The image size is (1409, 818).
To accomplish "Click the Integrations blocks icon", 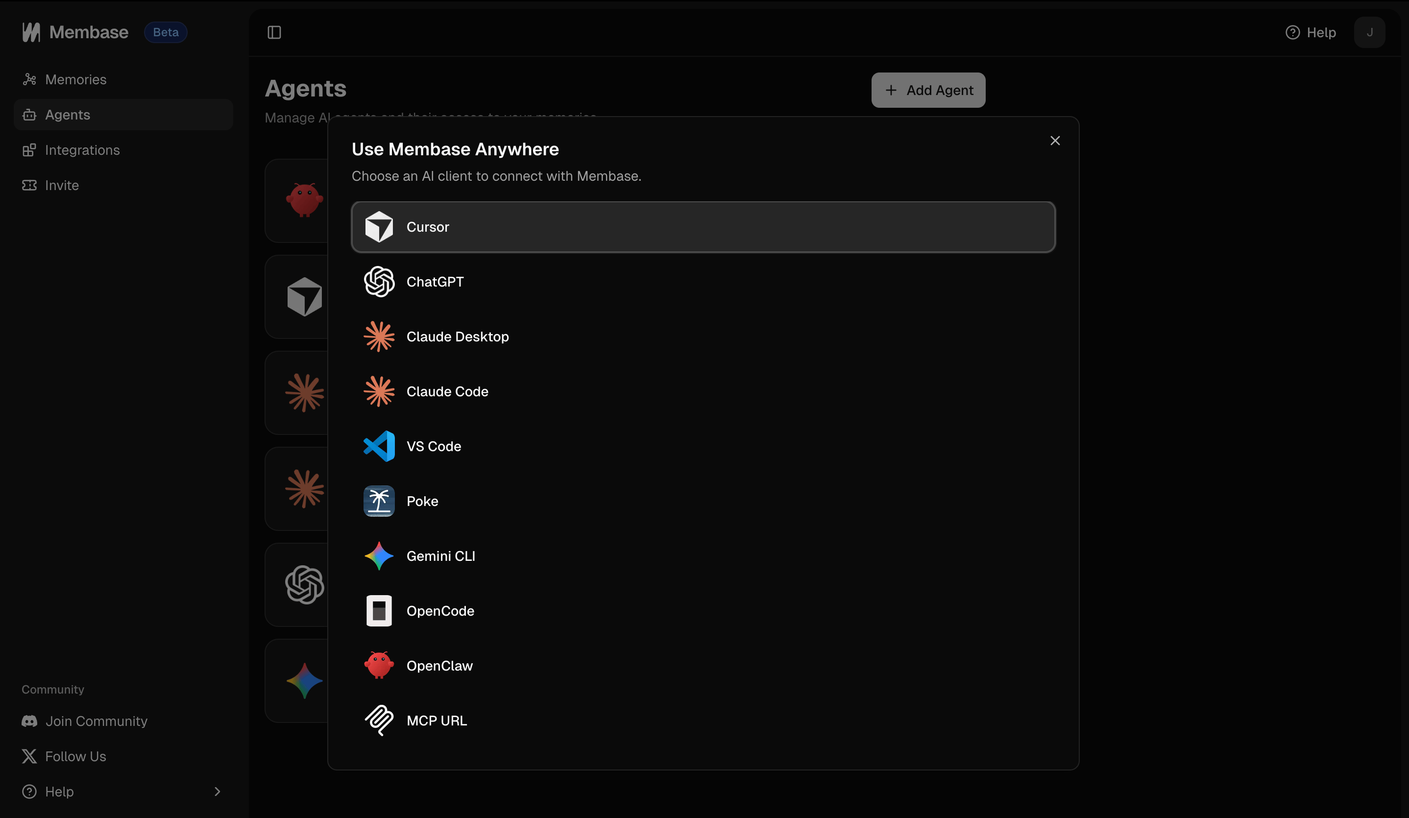I will 29,150.
